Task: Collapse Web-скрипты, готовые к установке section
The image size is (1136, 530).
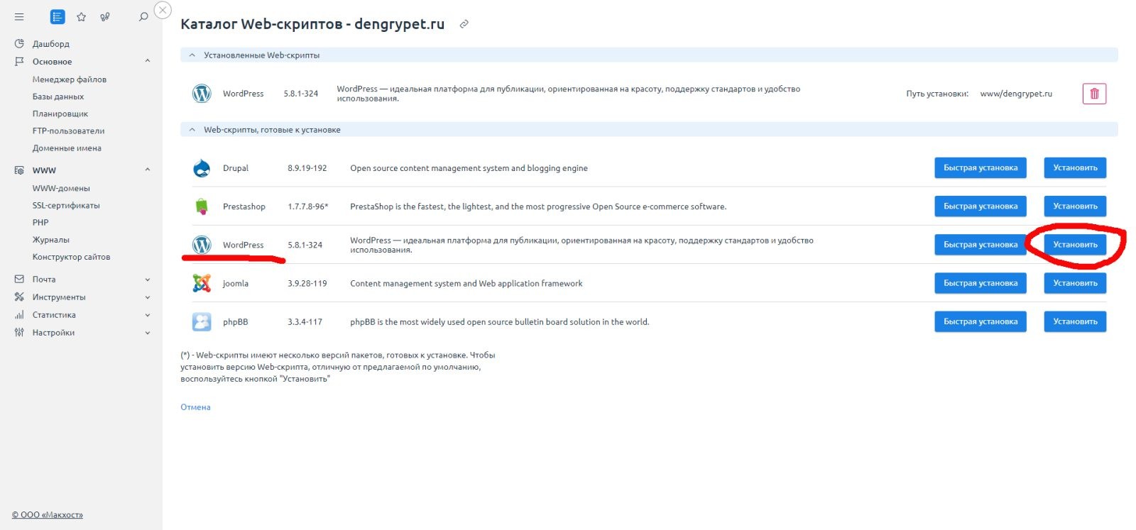Action: (192, 130)
